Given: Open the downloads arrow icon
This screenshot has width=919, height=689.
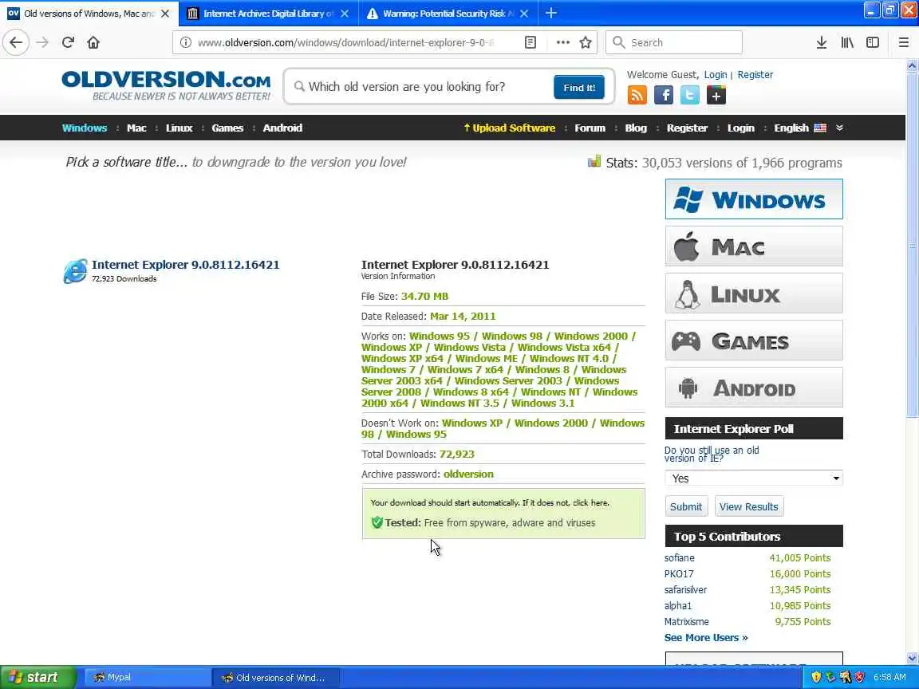Looking at the screenshot, I should pyautogui.click(x=822, y=42).
